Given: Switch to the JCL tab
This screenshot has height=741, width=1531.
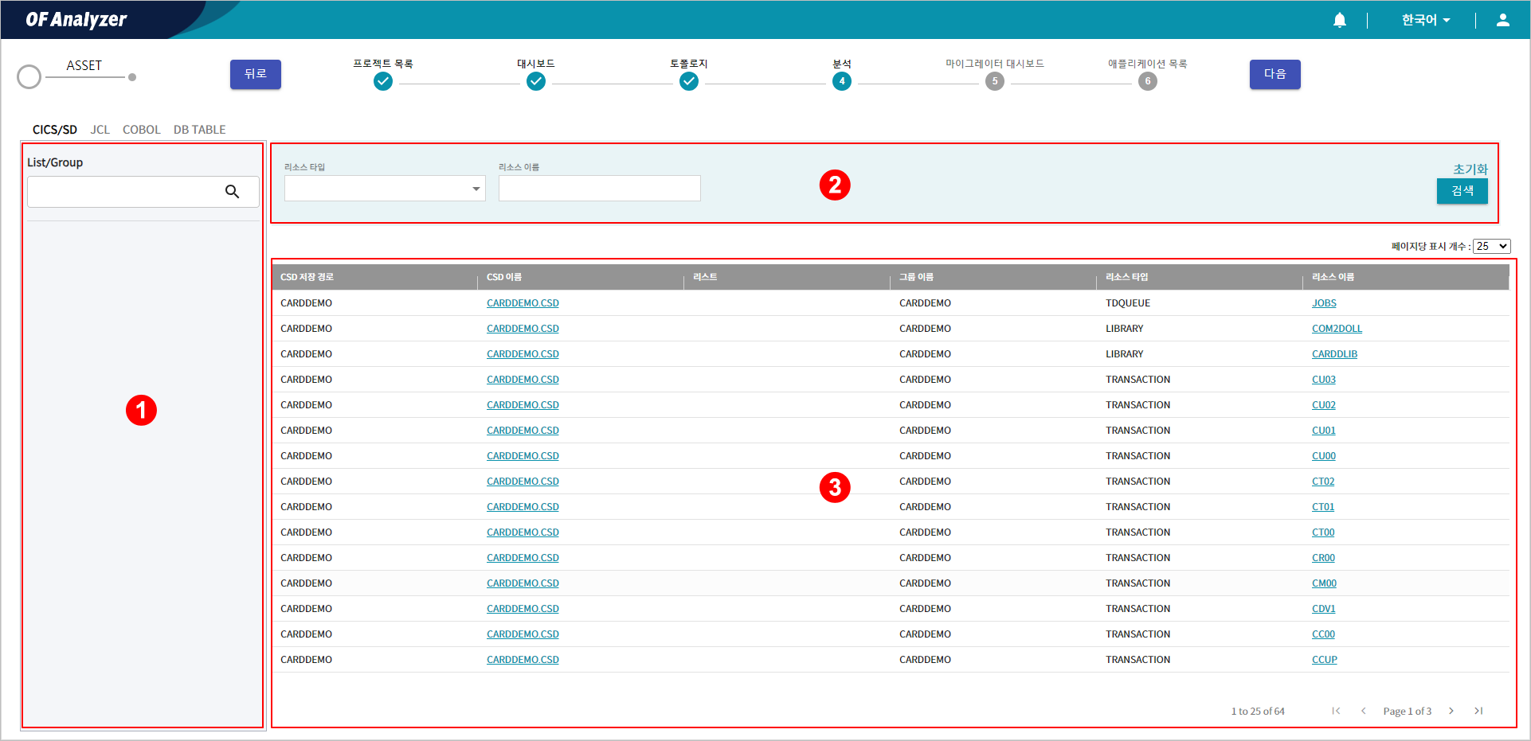Looking at the screenshot, I should 100,130.
